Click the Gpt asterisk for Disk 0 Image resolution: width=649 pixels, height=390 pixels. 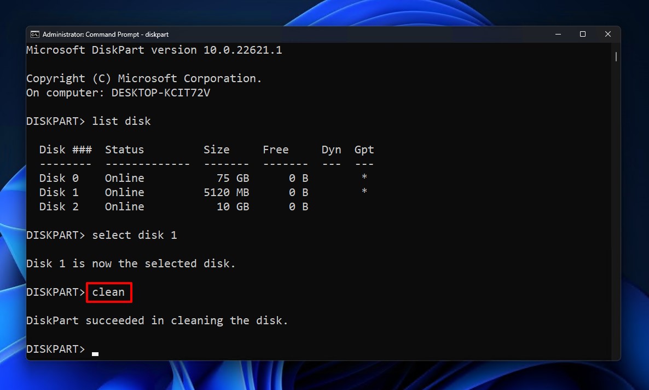(364, 178)
